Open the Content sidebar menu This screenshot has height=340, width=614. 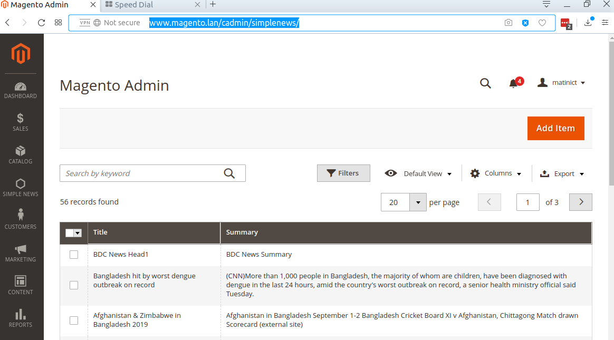click(21, 285)
